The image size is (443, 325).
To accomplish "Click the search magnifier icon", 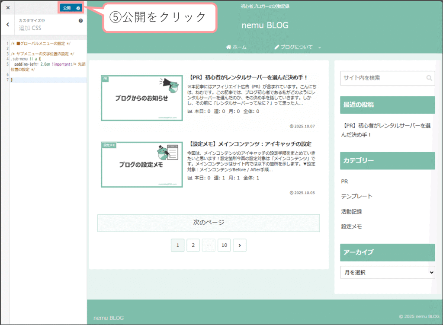I will point(429,78).
